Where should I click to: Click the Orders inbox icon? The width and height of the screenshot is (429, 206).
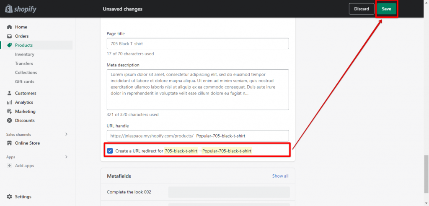(x=9, y=36)
